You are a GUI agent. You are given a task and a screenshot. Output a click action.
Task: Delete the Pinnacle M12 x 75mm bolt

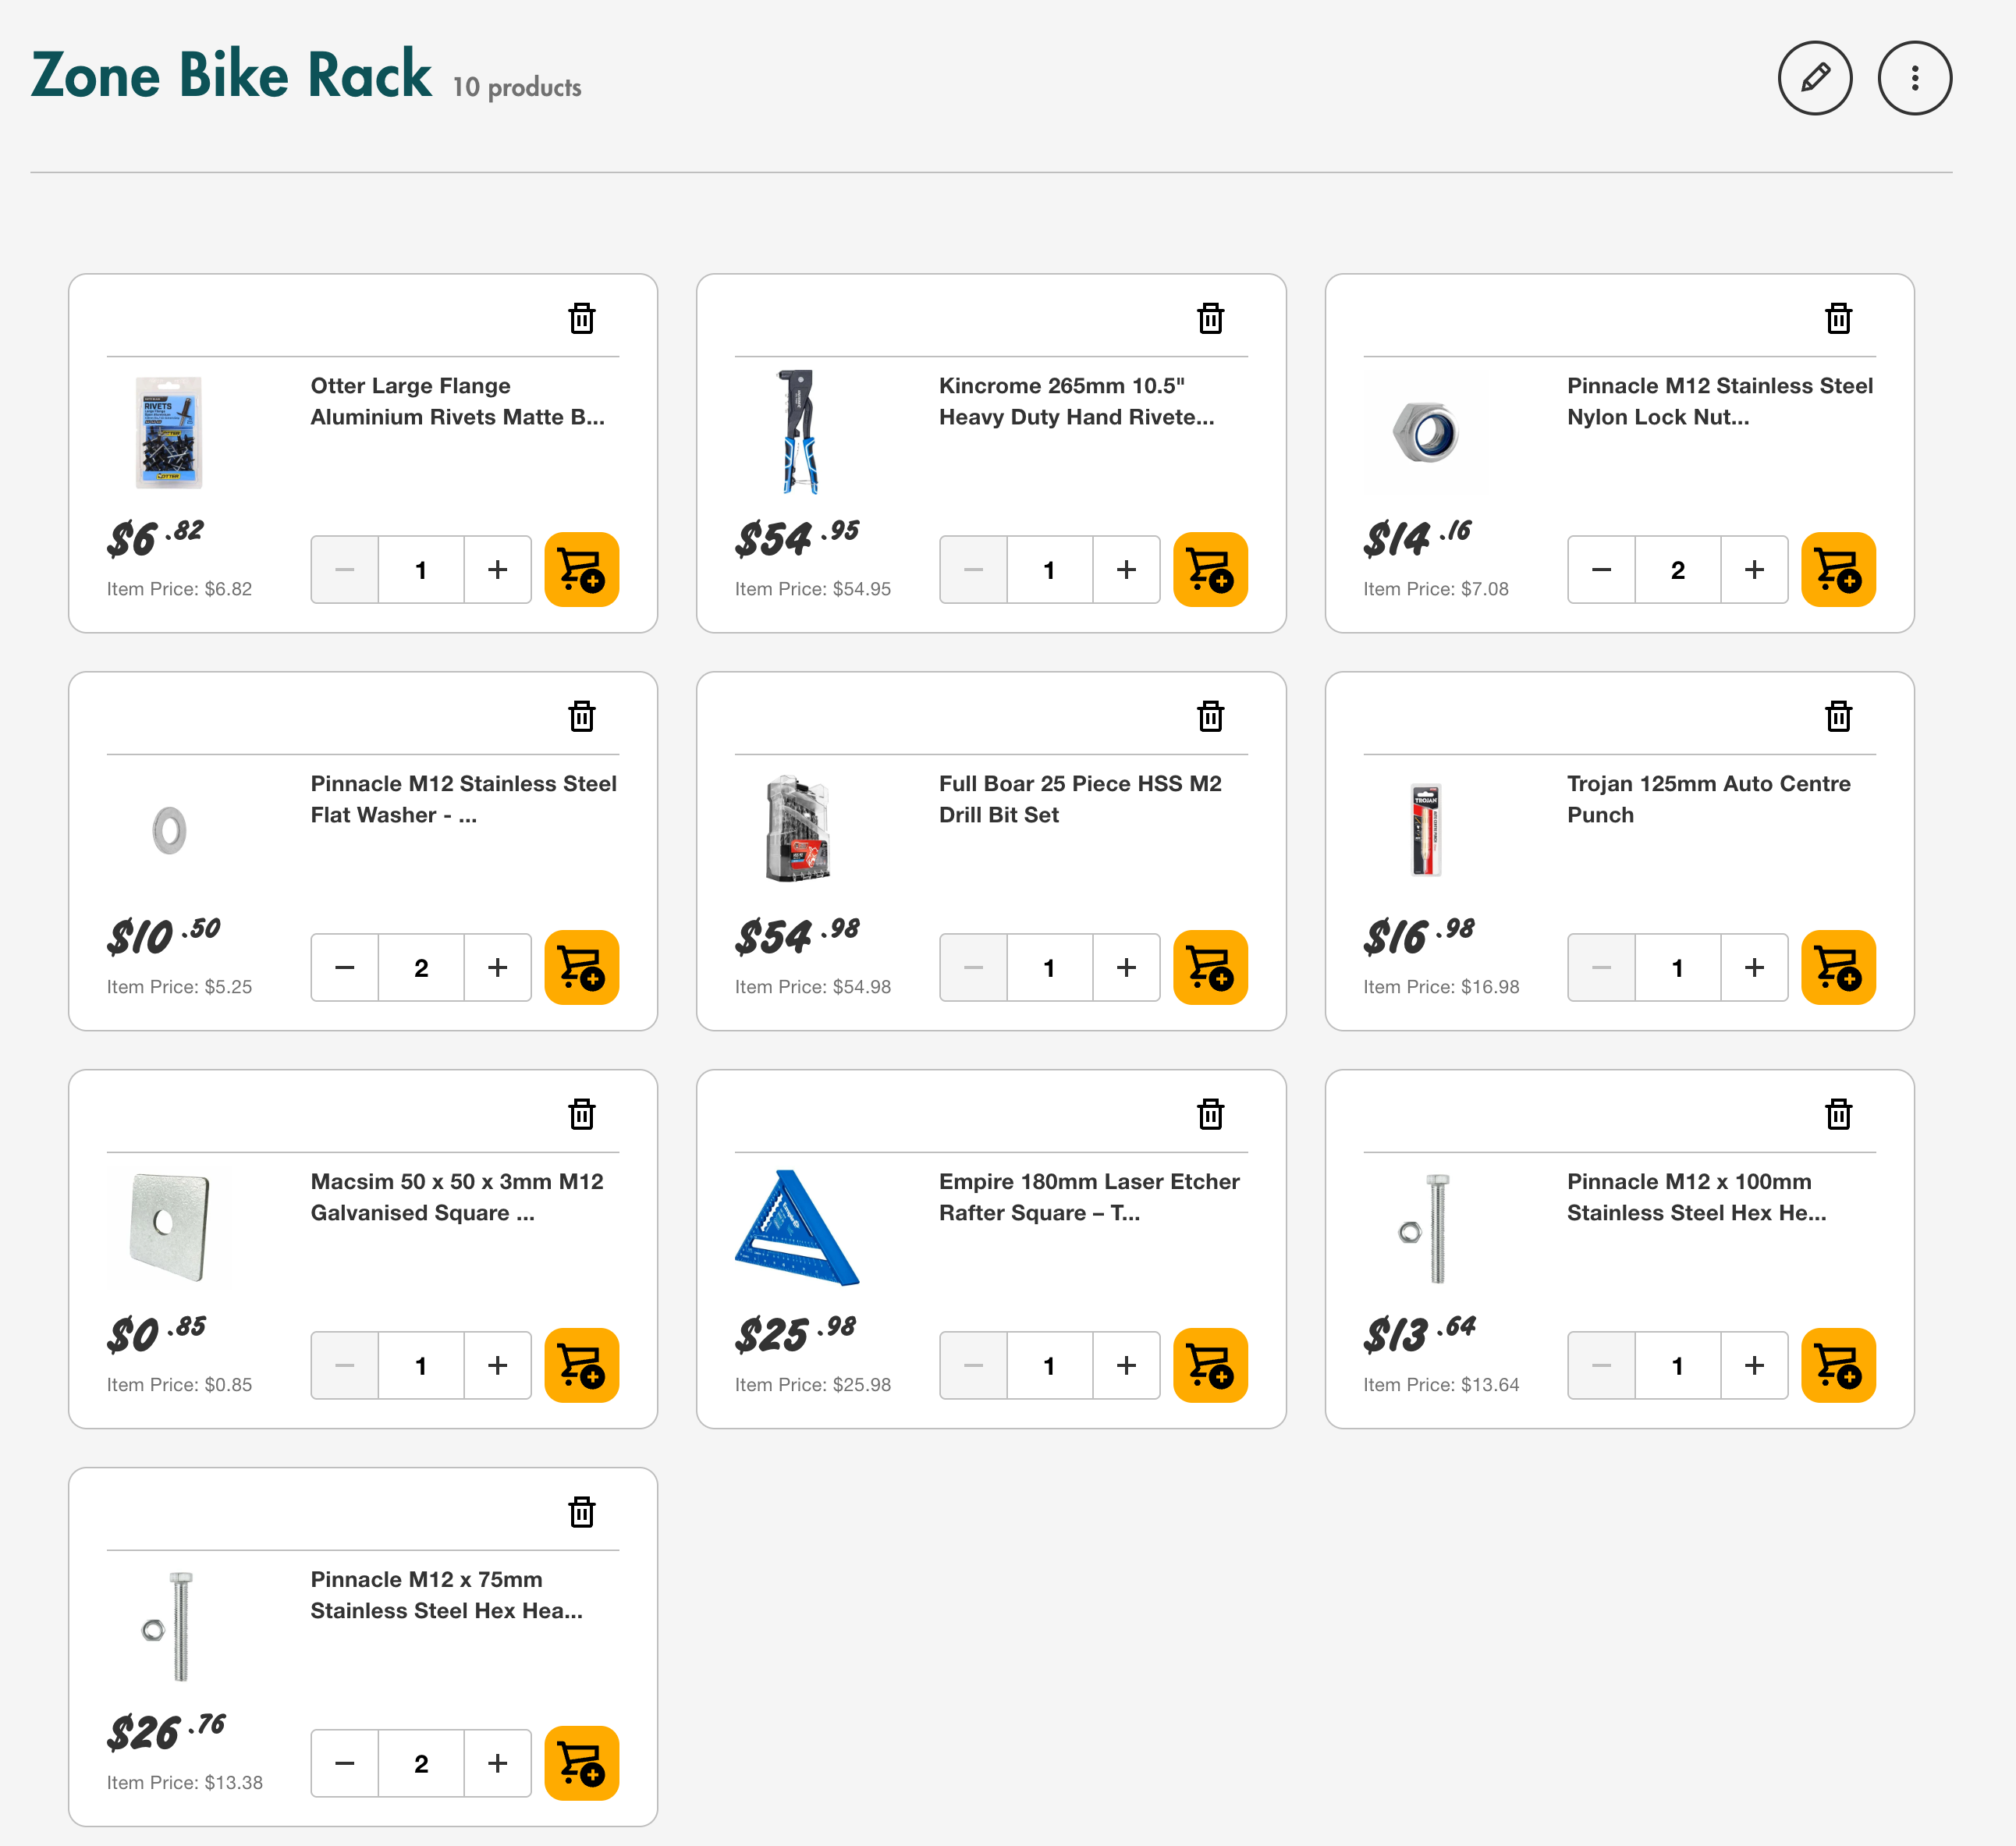(581, 1512)
